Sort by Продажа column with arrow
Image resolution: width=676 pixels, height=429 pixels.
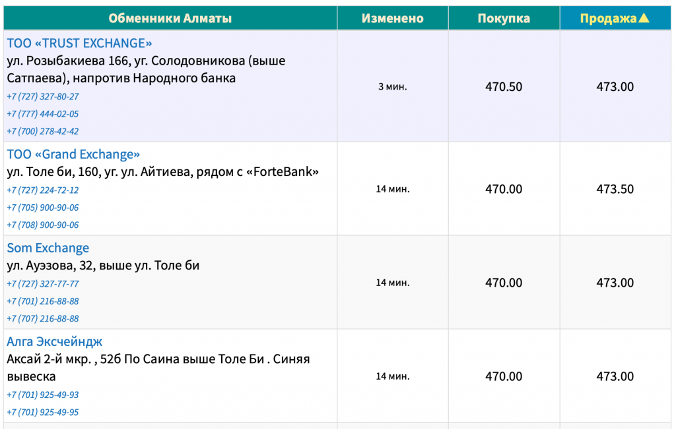615,18
